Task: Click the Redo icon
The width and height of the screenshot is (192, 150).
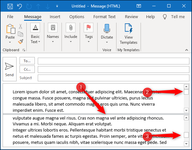Action: click(29, 6)
